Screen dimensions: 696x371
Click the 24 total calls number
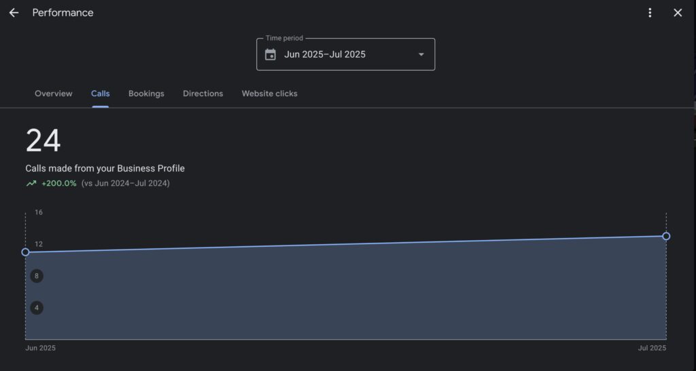tap(43, 141)
